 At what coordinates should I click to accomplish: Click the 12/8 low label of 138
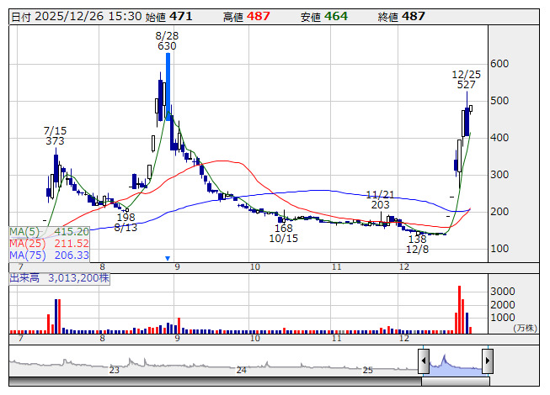(x=418, y=245)
